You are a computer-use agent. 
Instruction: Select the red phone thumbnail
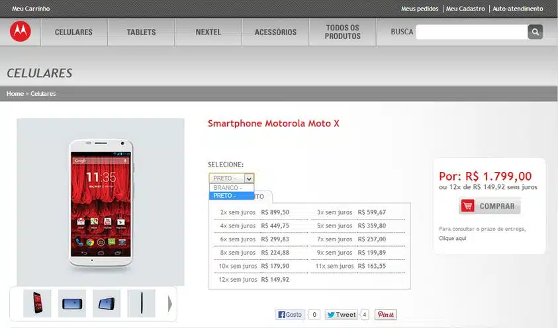37,303
